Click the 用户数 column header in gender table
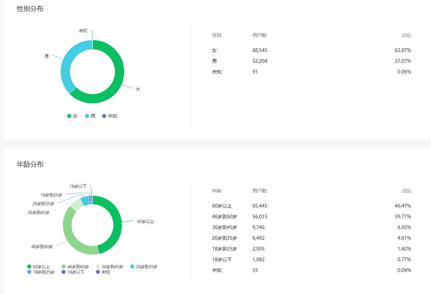Image resolution: width=431 pixels, height=294 pixels. point(260,35)
